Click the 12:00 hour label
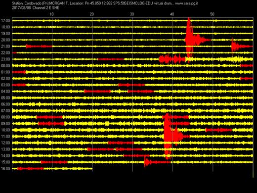The width and height of the screenshot is (257, 193). pos(5,143)
